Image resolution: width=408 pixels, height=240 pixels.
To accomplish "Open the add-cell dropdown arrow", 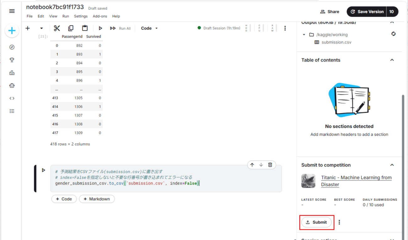I will click(x=41, y=28).
